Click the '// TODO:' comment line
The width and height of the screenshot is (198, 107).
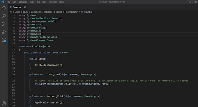coord(112,81)
